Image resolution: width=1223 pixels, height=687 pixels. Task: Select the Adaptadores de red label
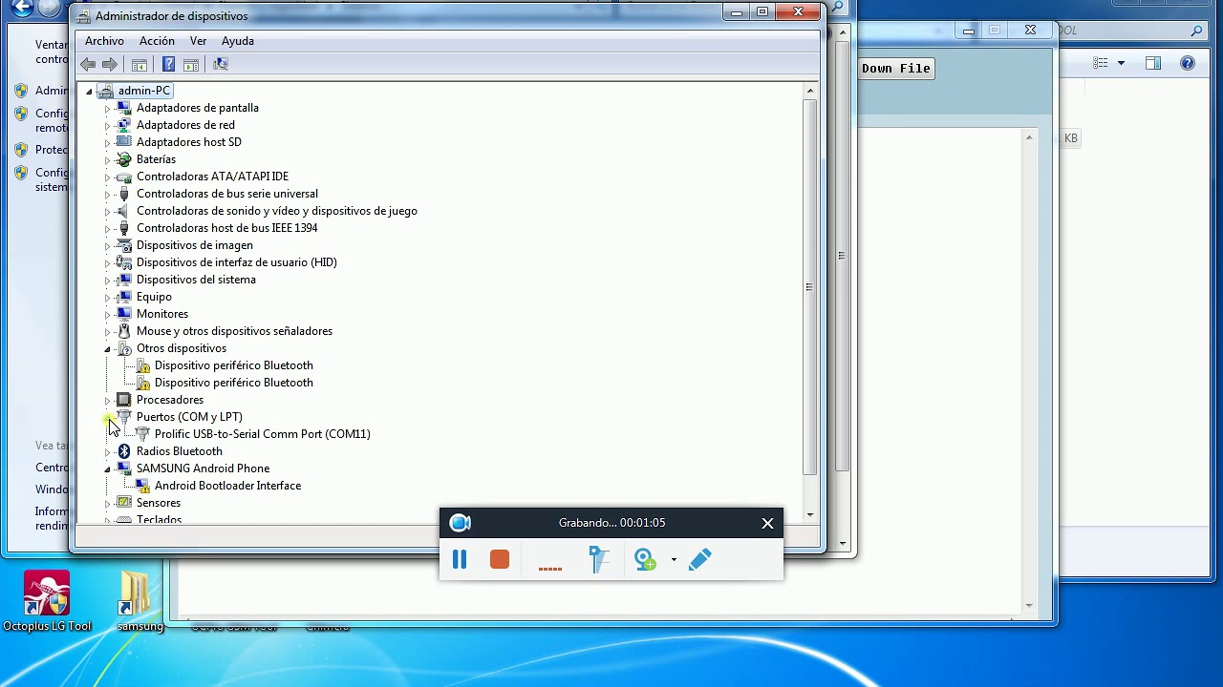[185, 125]
